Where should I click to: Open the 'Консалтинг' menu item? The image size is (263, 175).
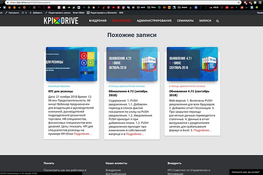(x=122, y=21)
